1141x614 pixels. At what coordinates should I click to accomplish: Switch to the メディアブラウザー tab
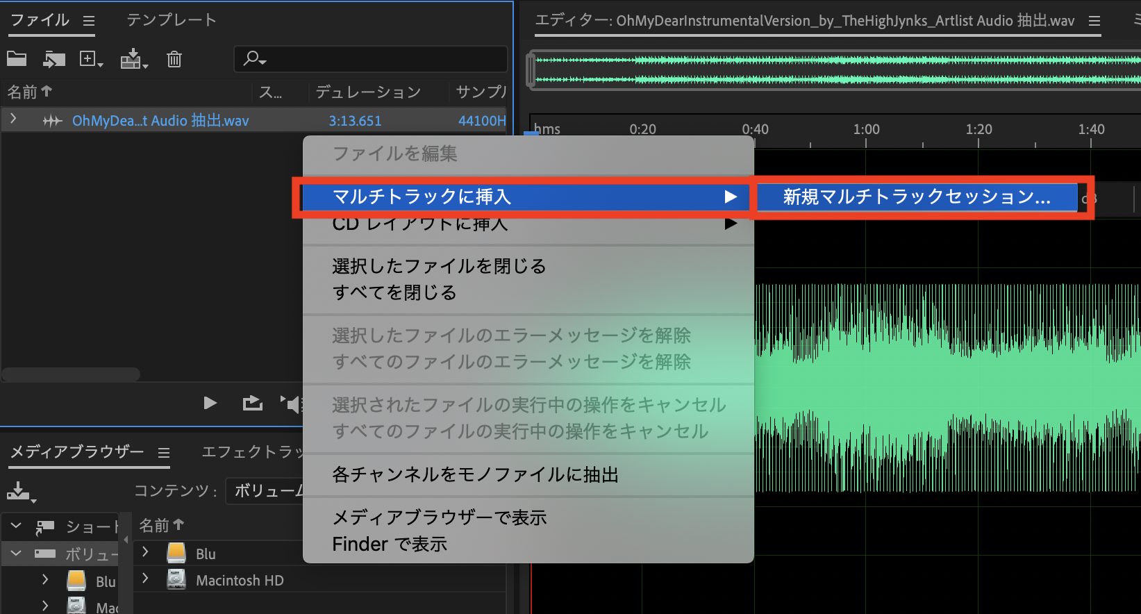(x=77, y=452)
